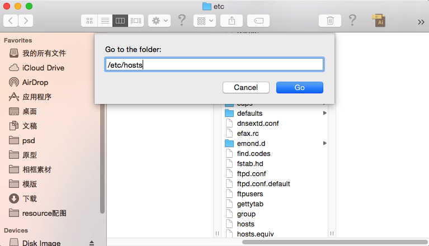This screenshot has width=429, height=246.
Task: Click the question mark beside Trash icon
Action: (x=352, y=20)
